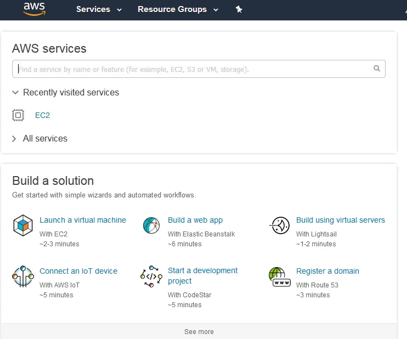This screenshot has height=339, width=407.
Task: Click the AWS IoT device icon
Action: (22, 276)
